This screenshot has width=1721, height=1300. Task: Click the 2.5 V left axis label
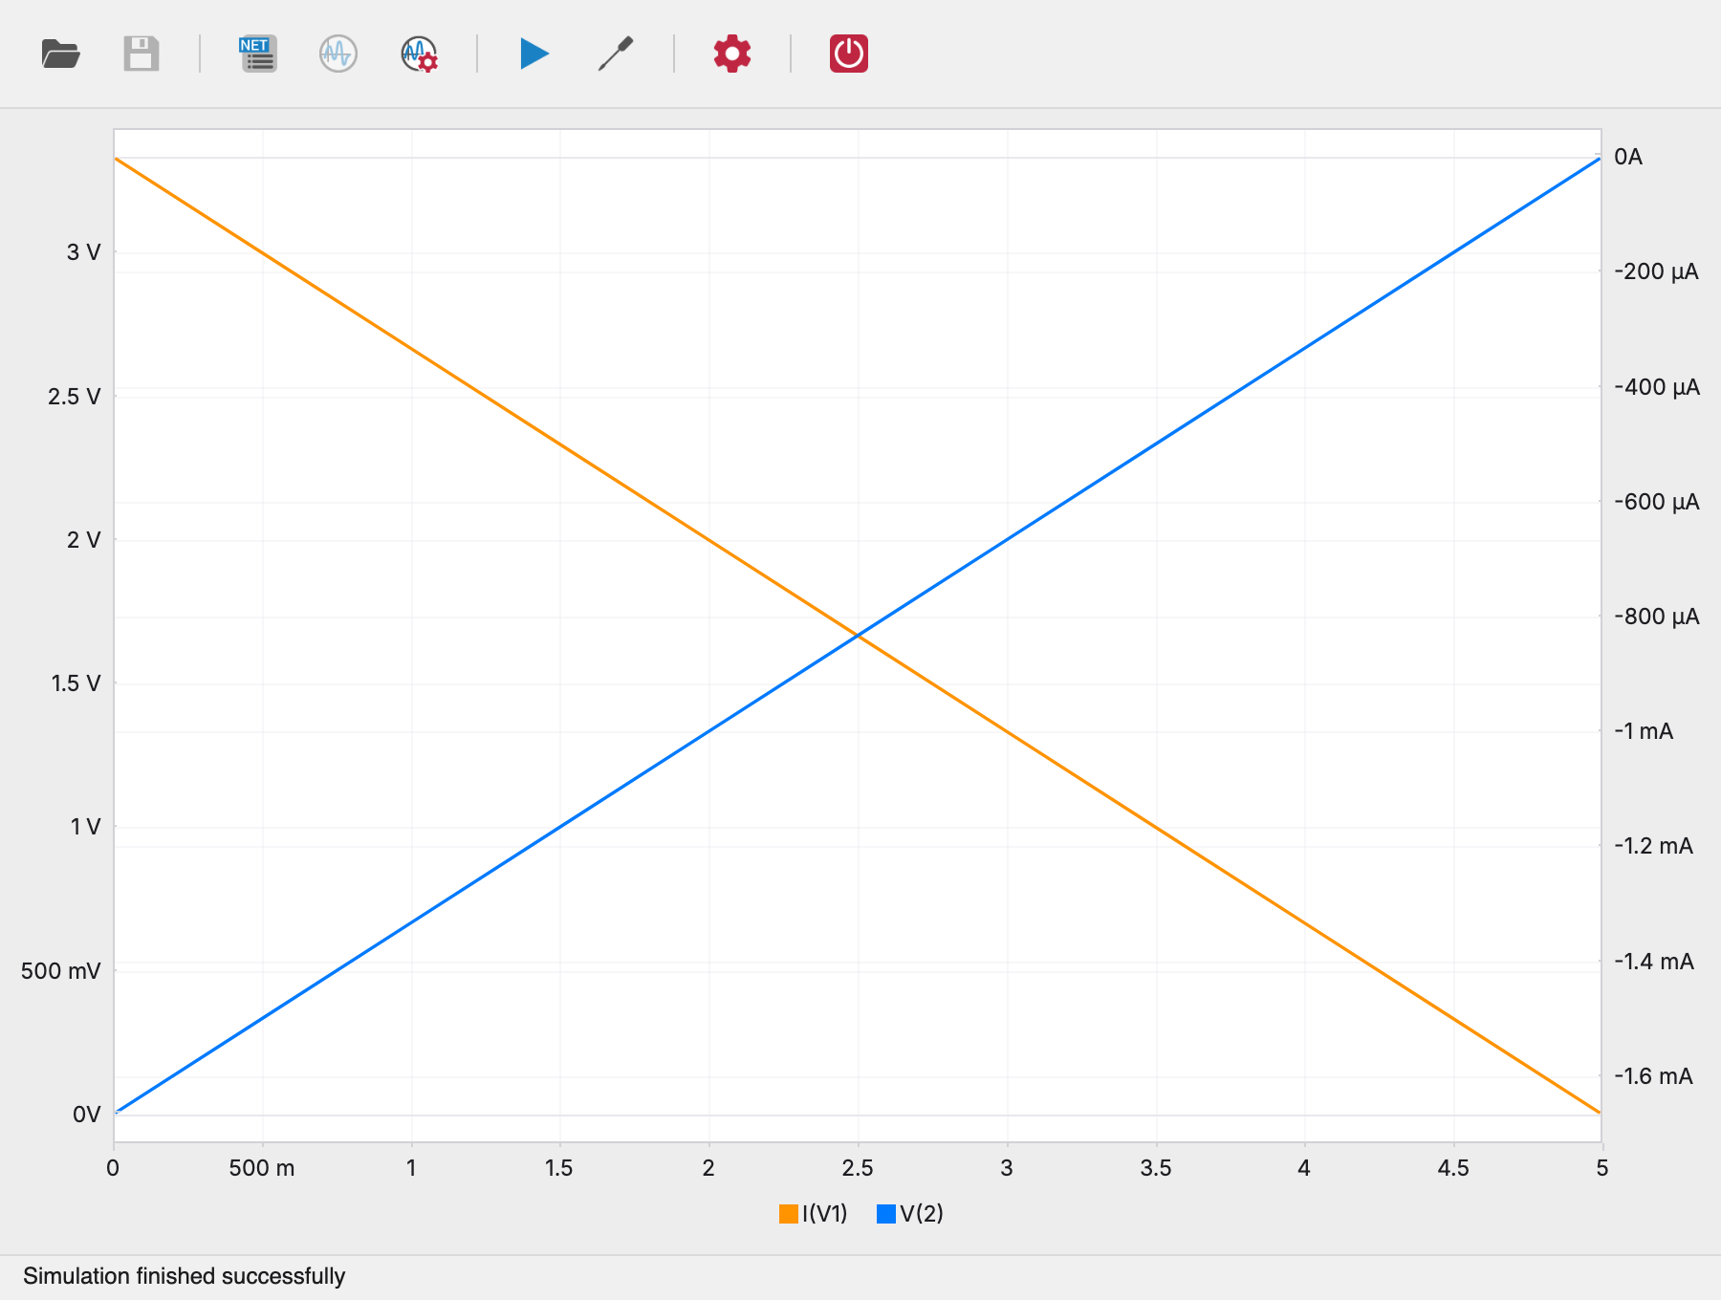click(75, 397)
